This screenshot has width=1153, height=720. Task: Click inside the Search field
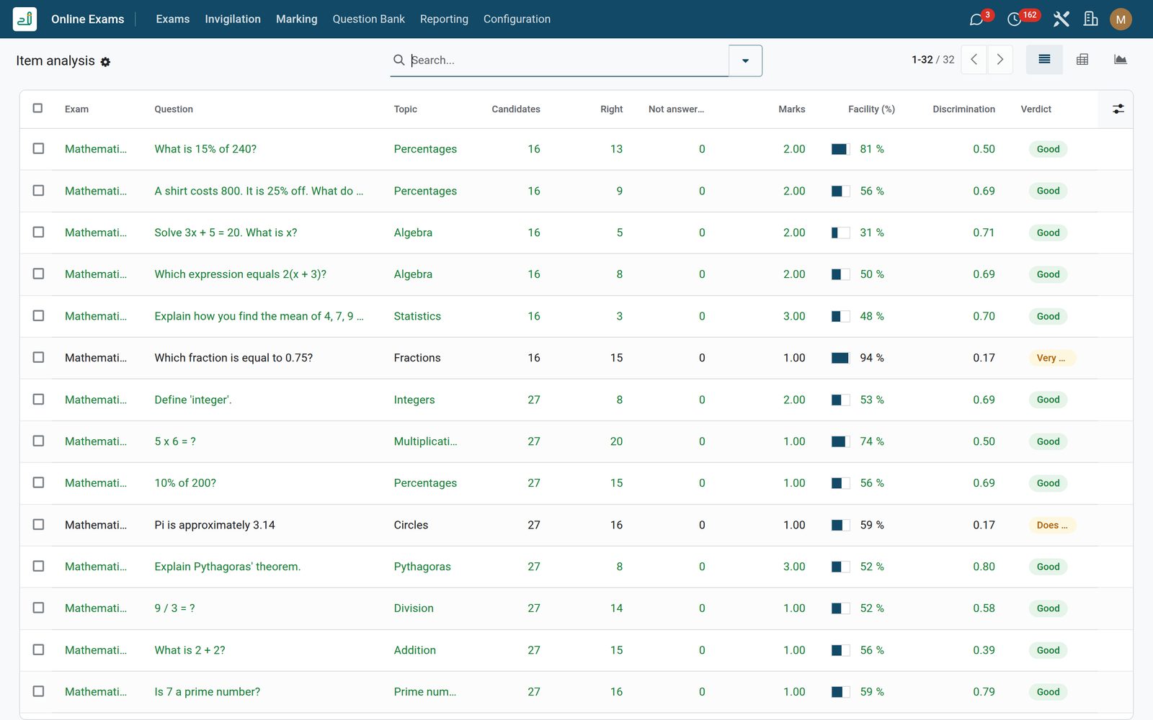tap(566, 60)
